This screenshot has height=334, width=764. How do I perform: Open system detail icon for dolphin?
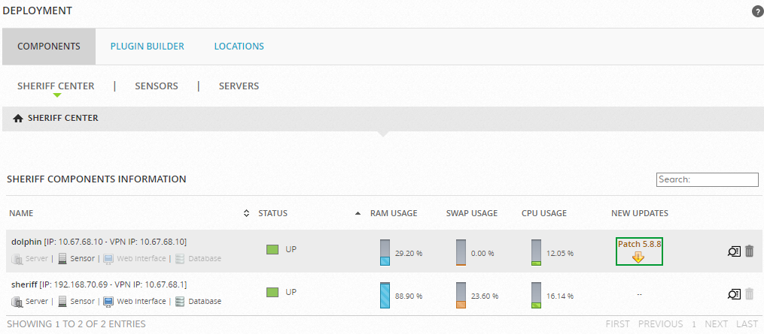click(734, 251)
